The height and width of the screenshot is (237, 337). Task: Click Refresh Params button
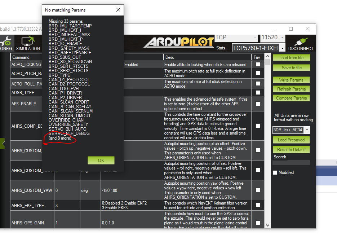(292, 89)
